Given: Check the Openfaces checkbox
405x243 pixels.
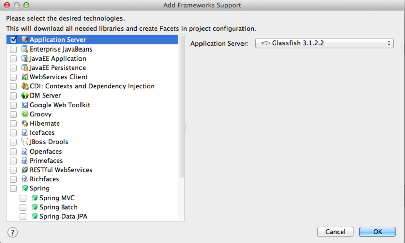Looking at the screenshot, I should click(13, 151).
